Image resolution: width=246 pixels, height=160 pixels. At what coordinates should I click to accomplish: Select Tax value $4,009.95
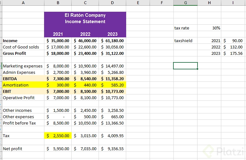click(113, 136)
